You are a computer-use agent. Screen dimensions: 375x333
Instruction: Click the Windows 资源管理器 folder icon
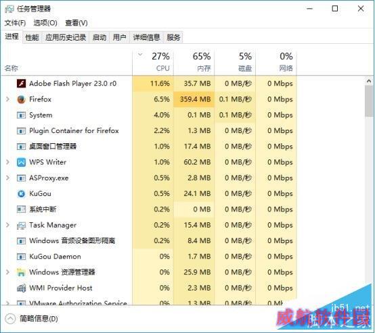point(21,272)
